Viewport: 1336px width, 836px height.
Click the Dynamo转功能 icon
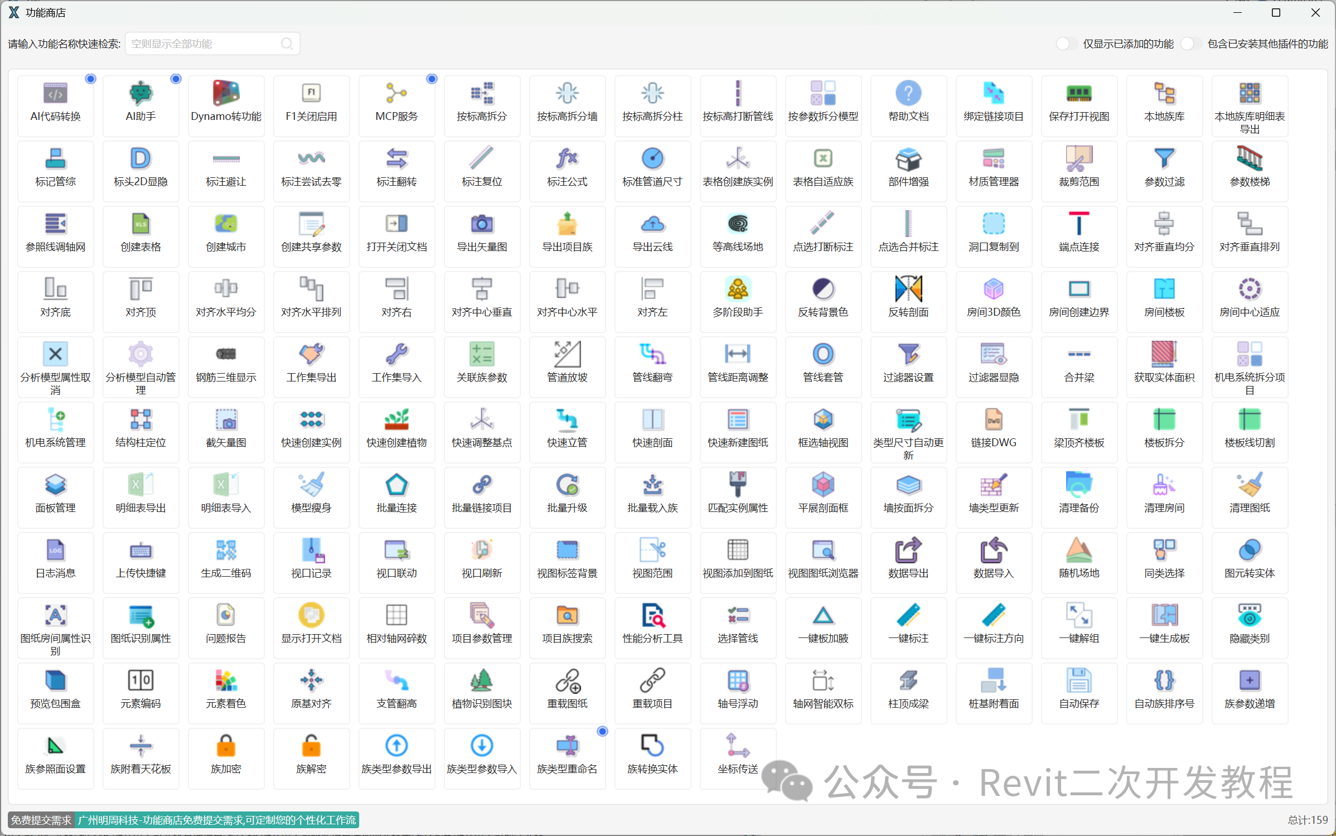click(226, 94)
